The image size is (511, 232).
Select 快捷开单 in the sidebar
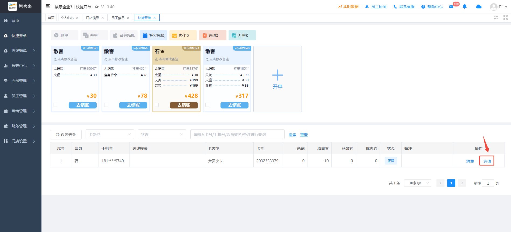tap(21, 36)
